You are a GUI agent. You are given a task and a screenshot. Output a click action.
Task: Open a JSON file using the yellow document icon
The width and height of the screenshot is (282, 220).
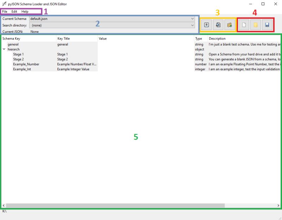pos(255,25)
